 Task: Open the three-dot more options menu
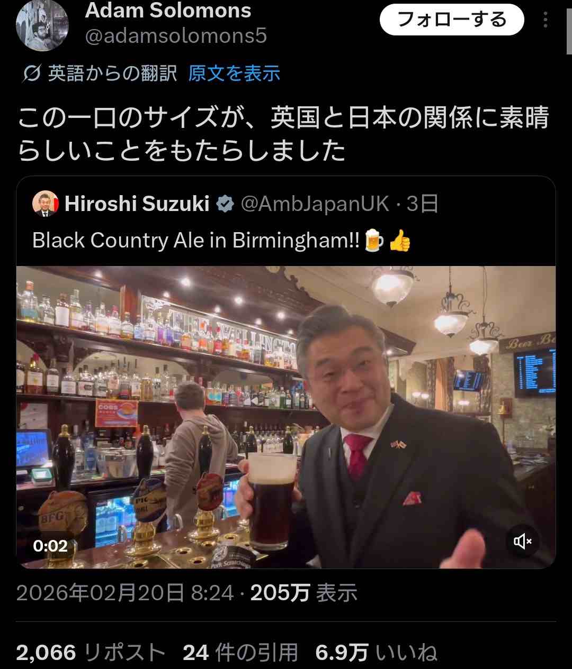click(545, 20)
